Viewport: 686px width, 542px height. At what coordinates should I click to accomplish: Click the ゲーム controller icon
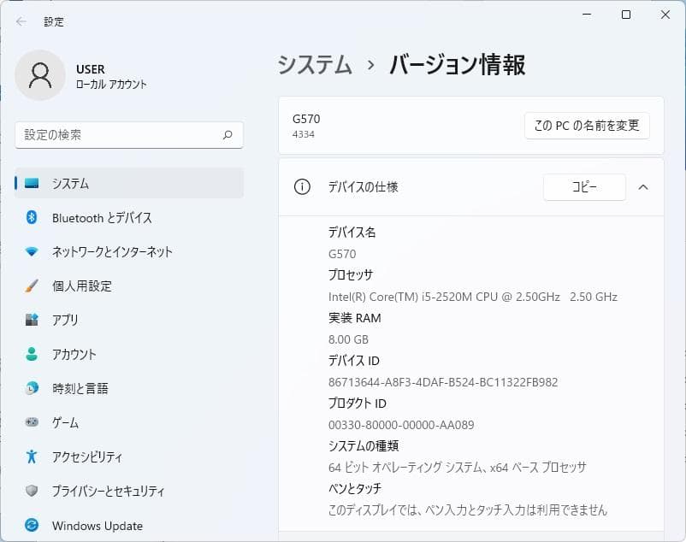point(32,422)
